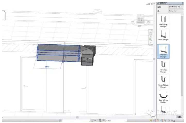Select the Round Strap Hanger part

[x=163, y=82]
